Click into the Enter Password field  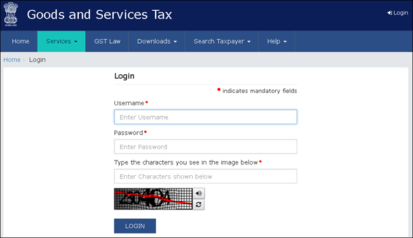(x=205, y=147)
